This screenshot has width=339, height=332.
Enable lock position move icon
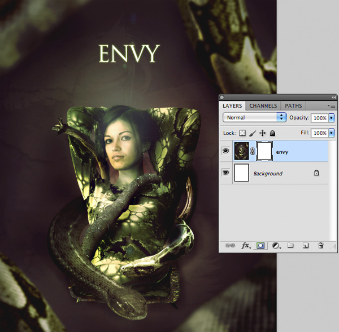(x=263, y=133)
